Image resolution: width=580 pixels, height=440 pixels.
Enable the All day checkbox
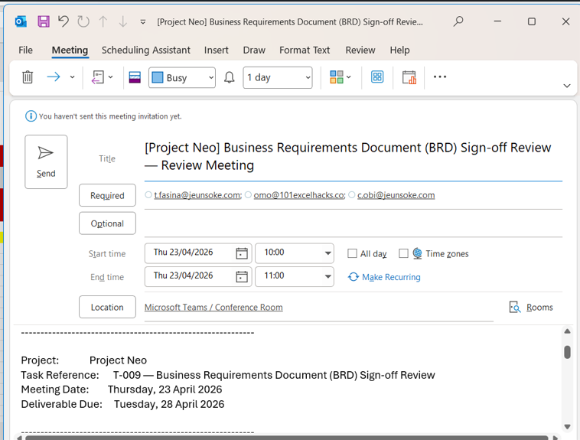point(352,253)
